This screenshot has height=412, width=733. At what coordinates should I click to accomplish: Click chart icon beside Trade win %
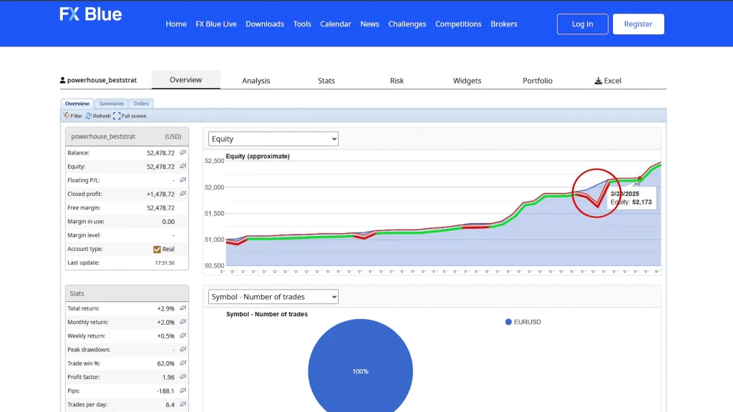click(183, 363)
